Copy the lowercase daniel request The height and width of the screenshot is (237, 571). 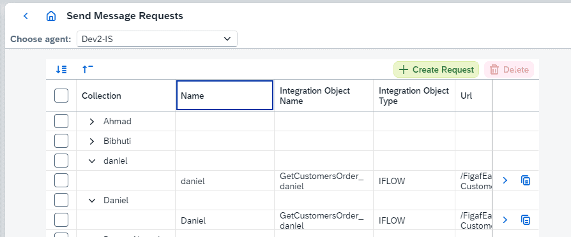(526, 180)
